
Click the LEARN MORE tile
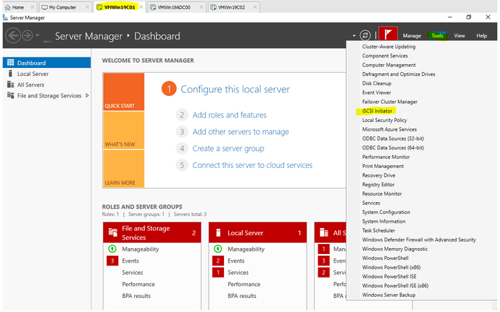[x=123, y=169]
